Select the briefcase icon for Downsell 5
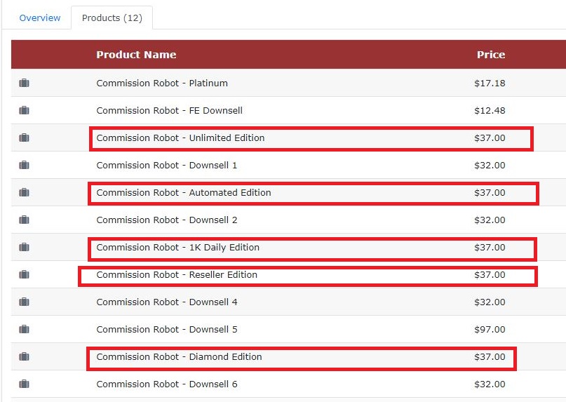Image resolution: width=566 pixels, height=402 pixels. pos(24,329)
